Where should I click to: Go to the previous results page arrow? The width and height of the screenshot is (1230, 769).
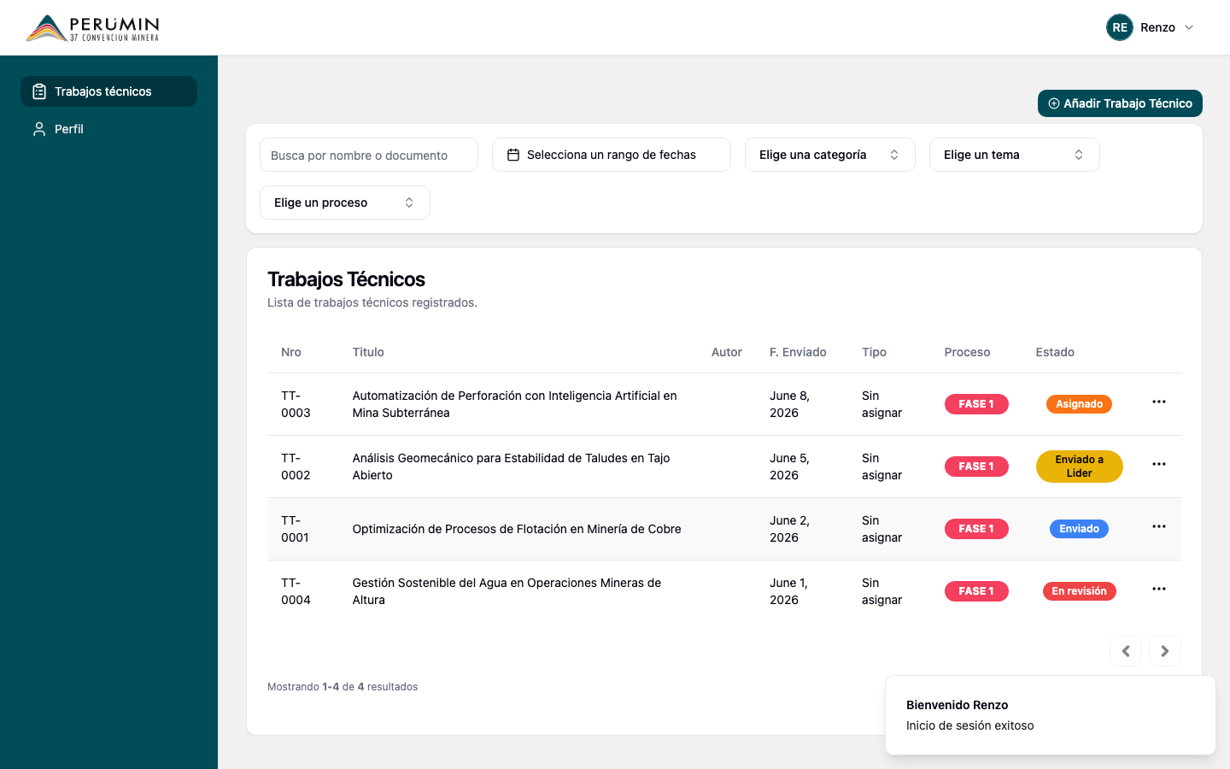[1126, 651]
